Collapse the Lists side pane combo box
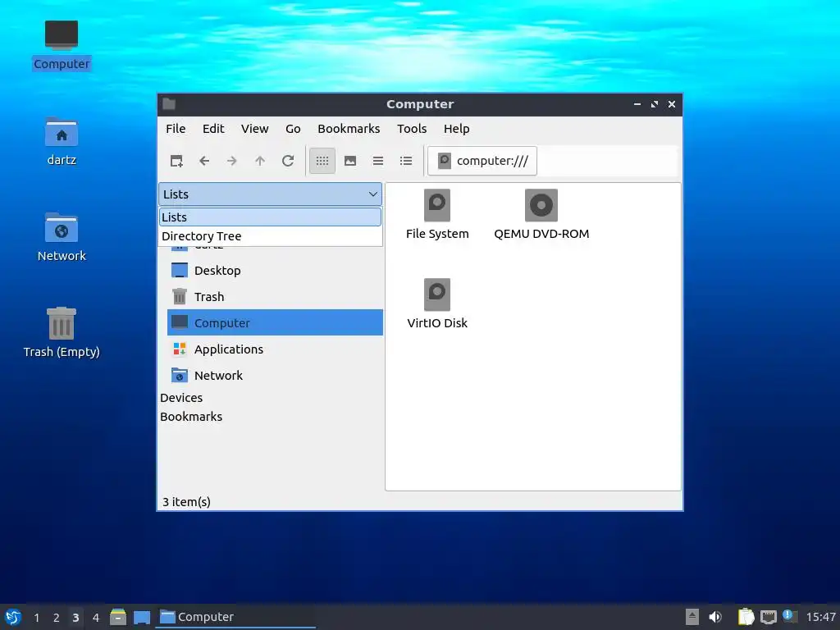This screenshot has height=630, width=840. tap(270, 194)
